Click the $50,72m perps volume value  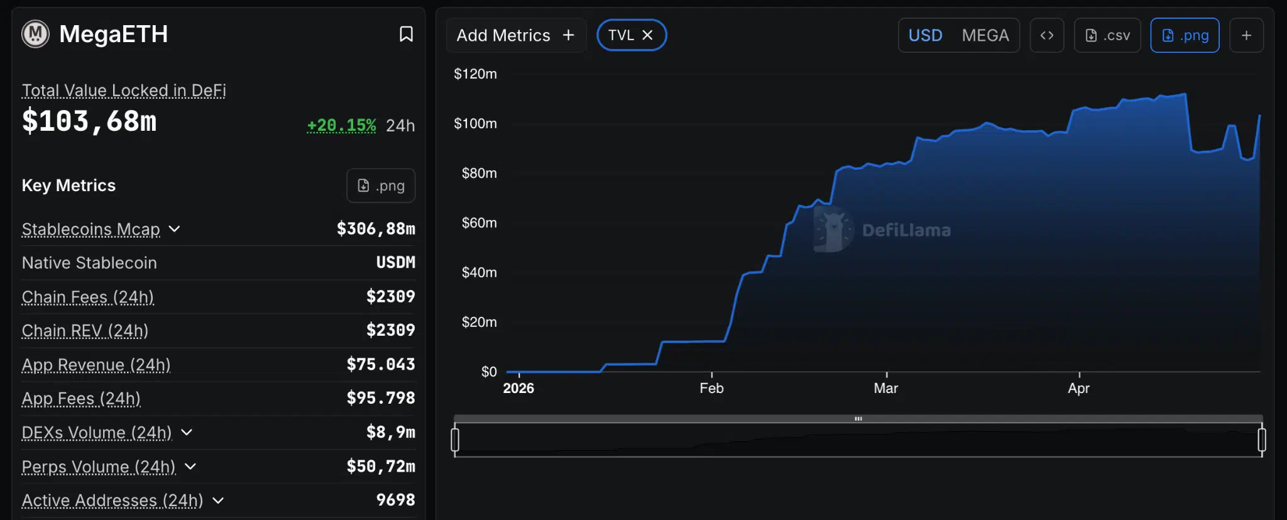click(381, 467)
